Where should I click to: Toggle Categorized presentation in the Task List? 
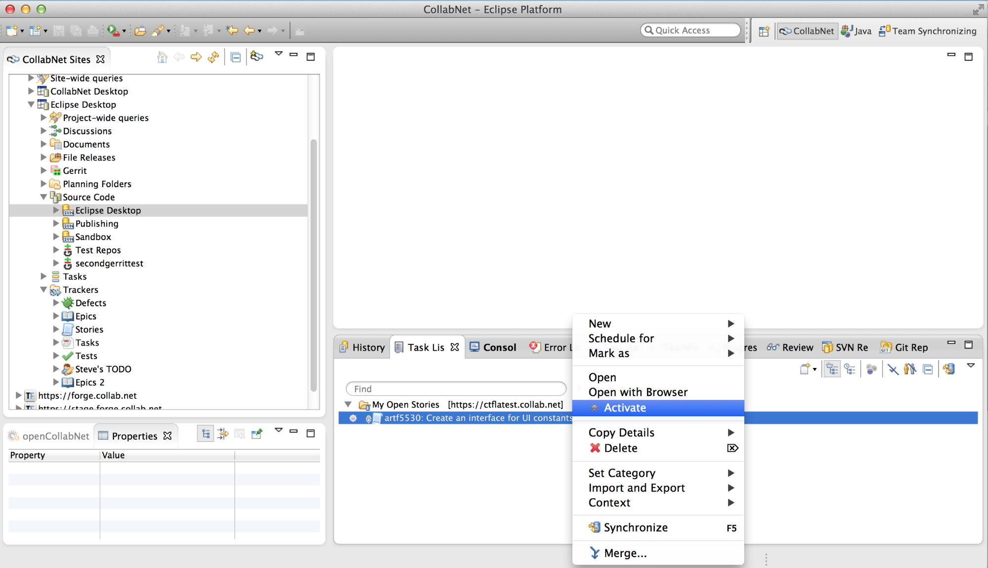[x=832, y=369]
